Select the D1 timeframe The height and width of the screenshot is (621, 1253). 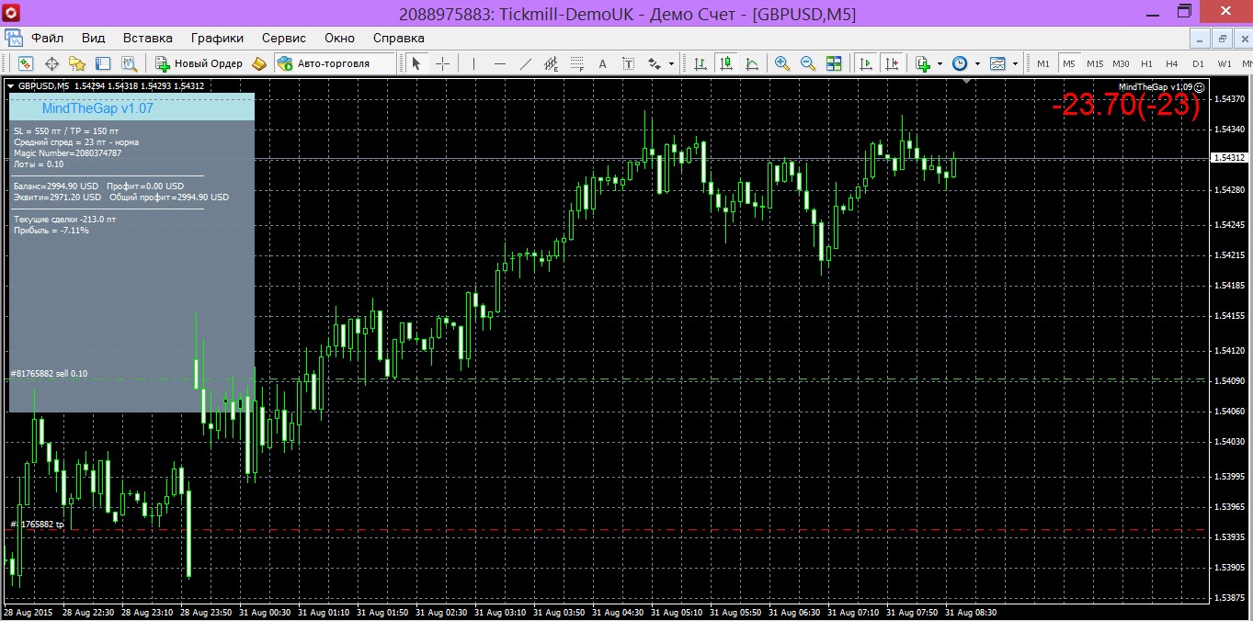pos(1198,63)
